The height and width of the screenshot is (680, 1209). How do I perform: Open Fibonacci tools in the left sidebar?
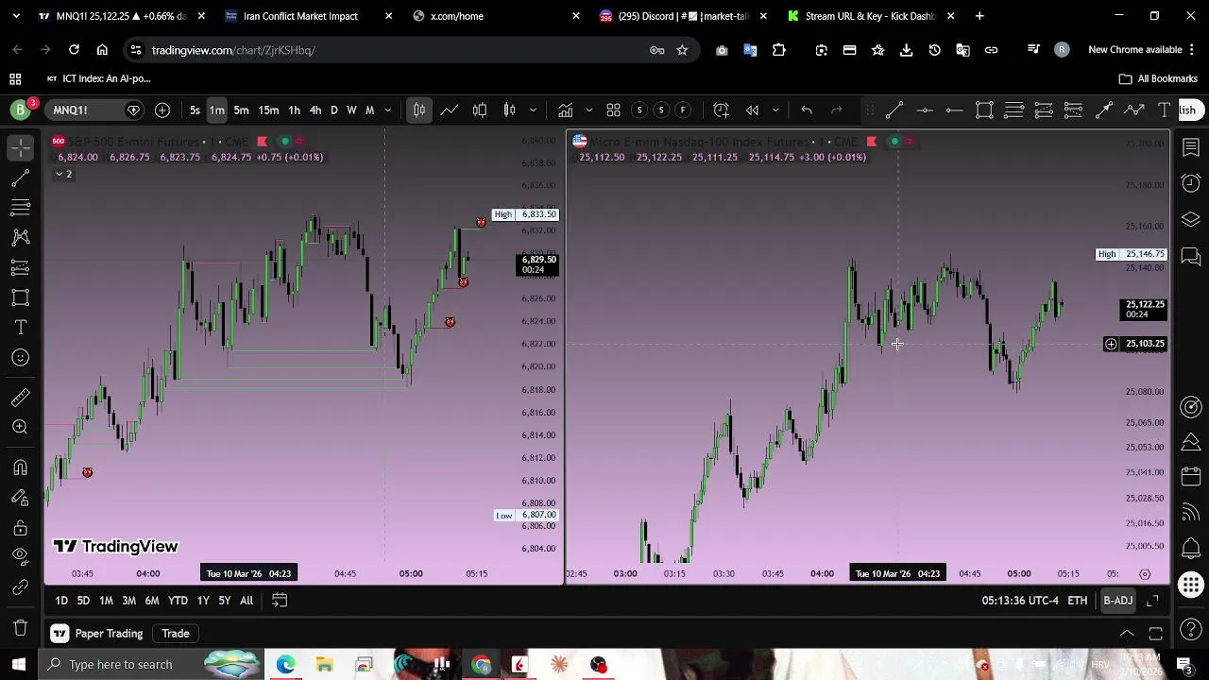[20, 208]
